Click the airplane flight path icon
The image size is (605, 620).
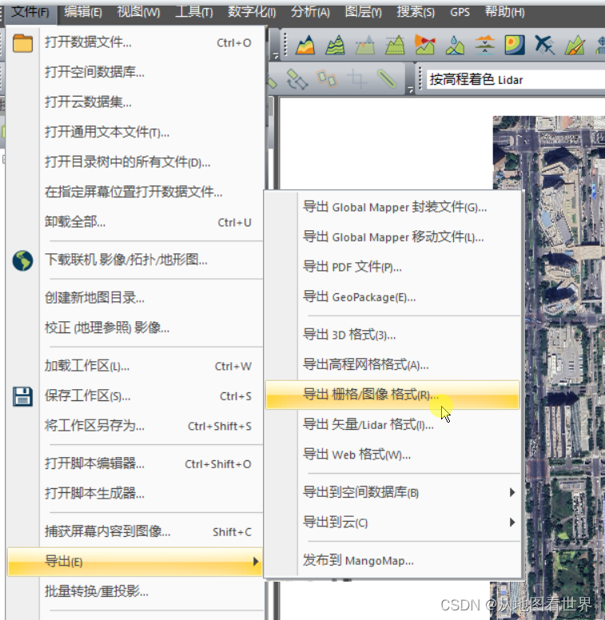(545, 45)
